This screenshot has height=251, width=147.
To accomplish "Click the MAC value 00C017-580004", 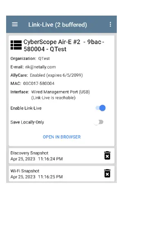I will pyautogui.click(x=39, y=84).
